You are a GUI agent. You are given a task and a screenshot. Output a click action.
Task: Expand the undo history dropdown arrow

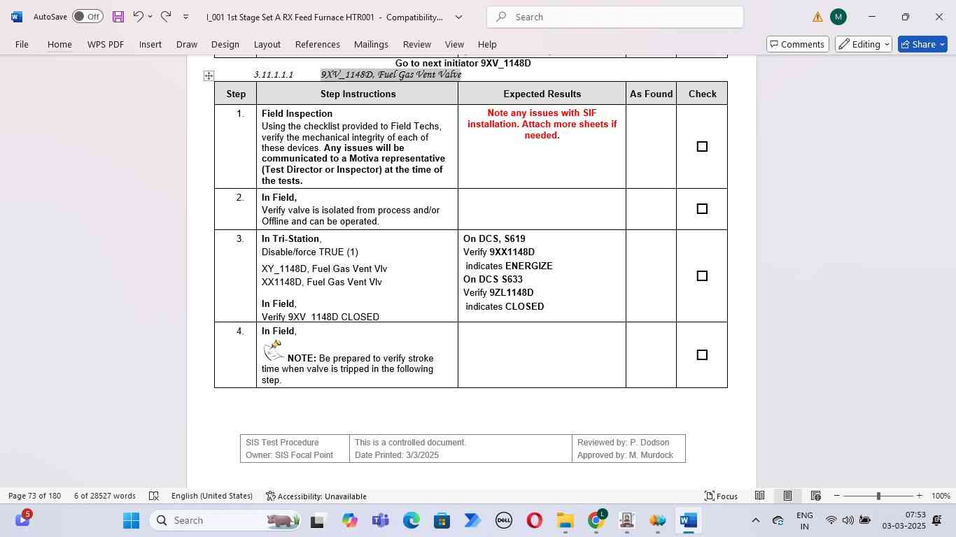[151, 17]
